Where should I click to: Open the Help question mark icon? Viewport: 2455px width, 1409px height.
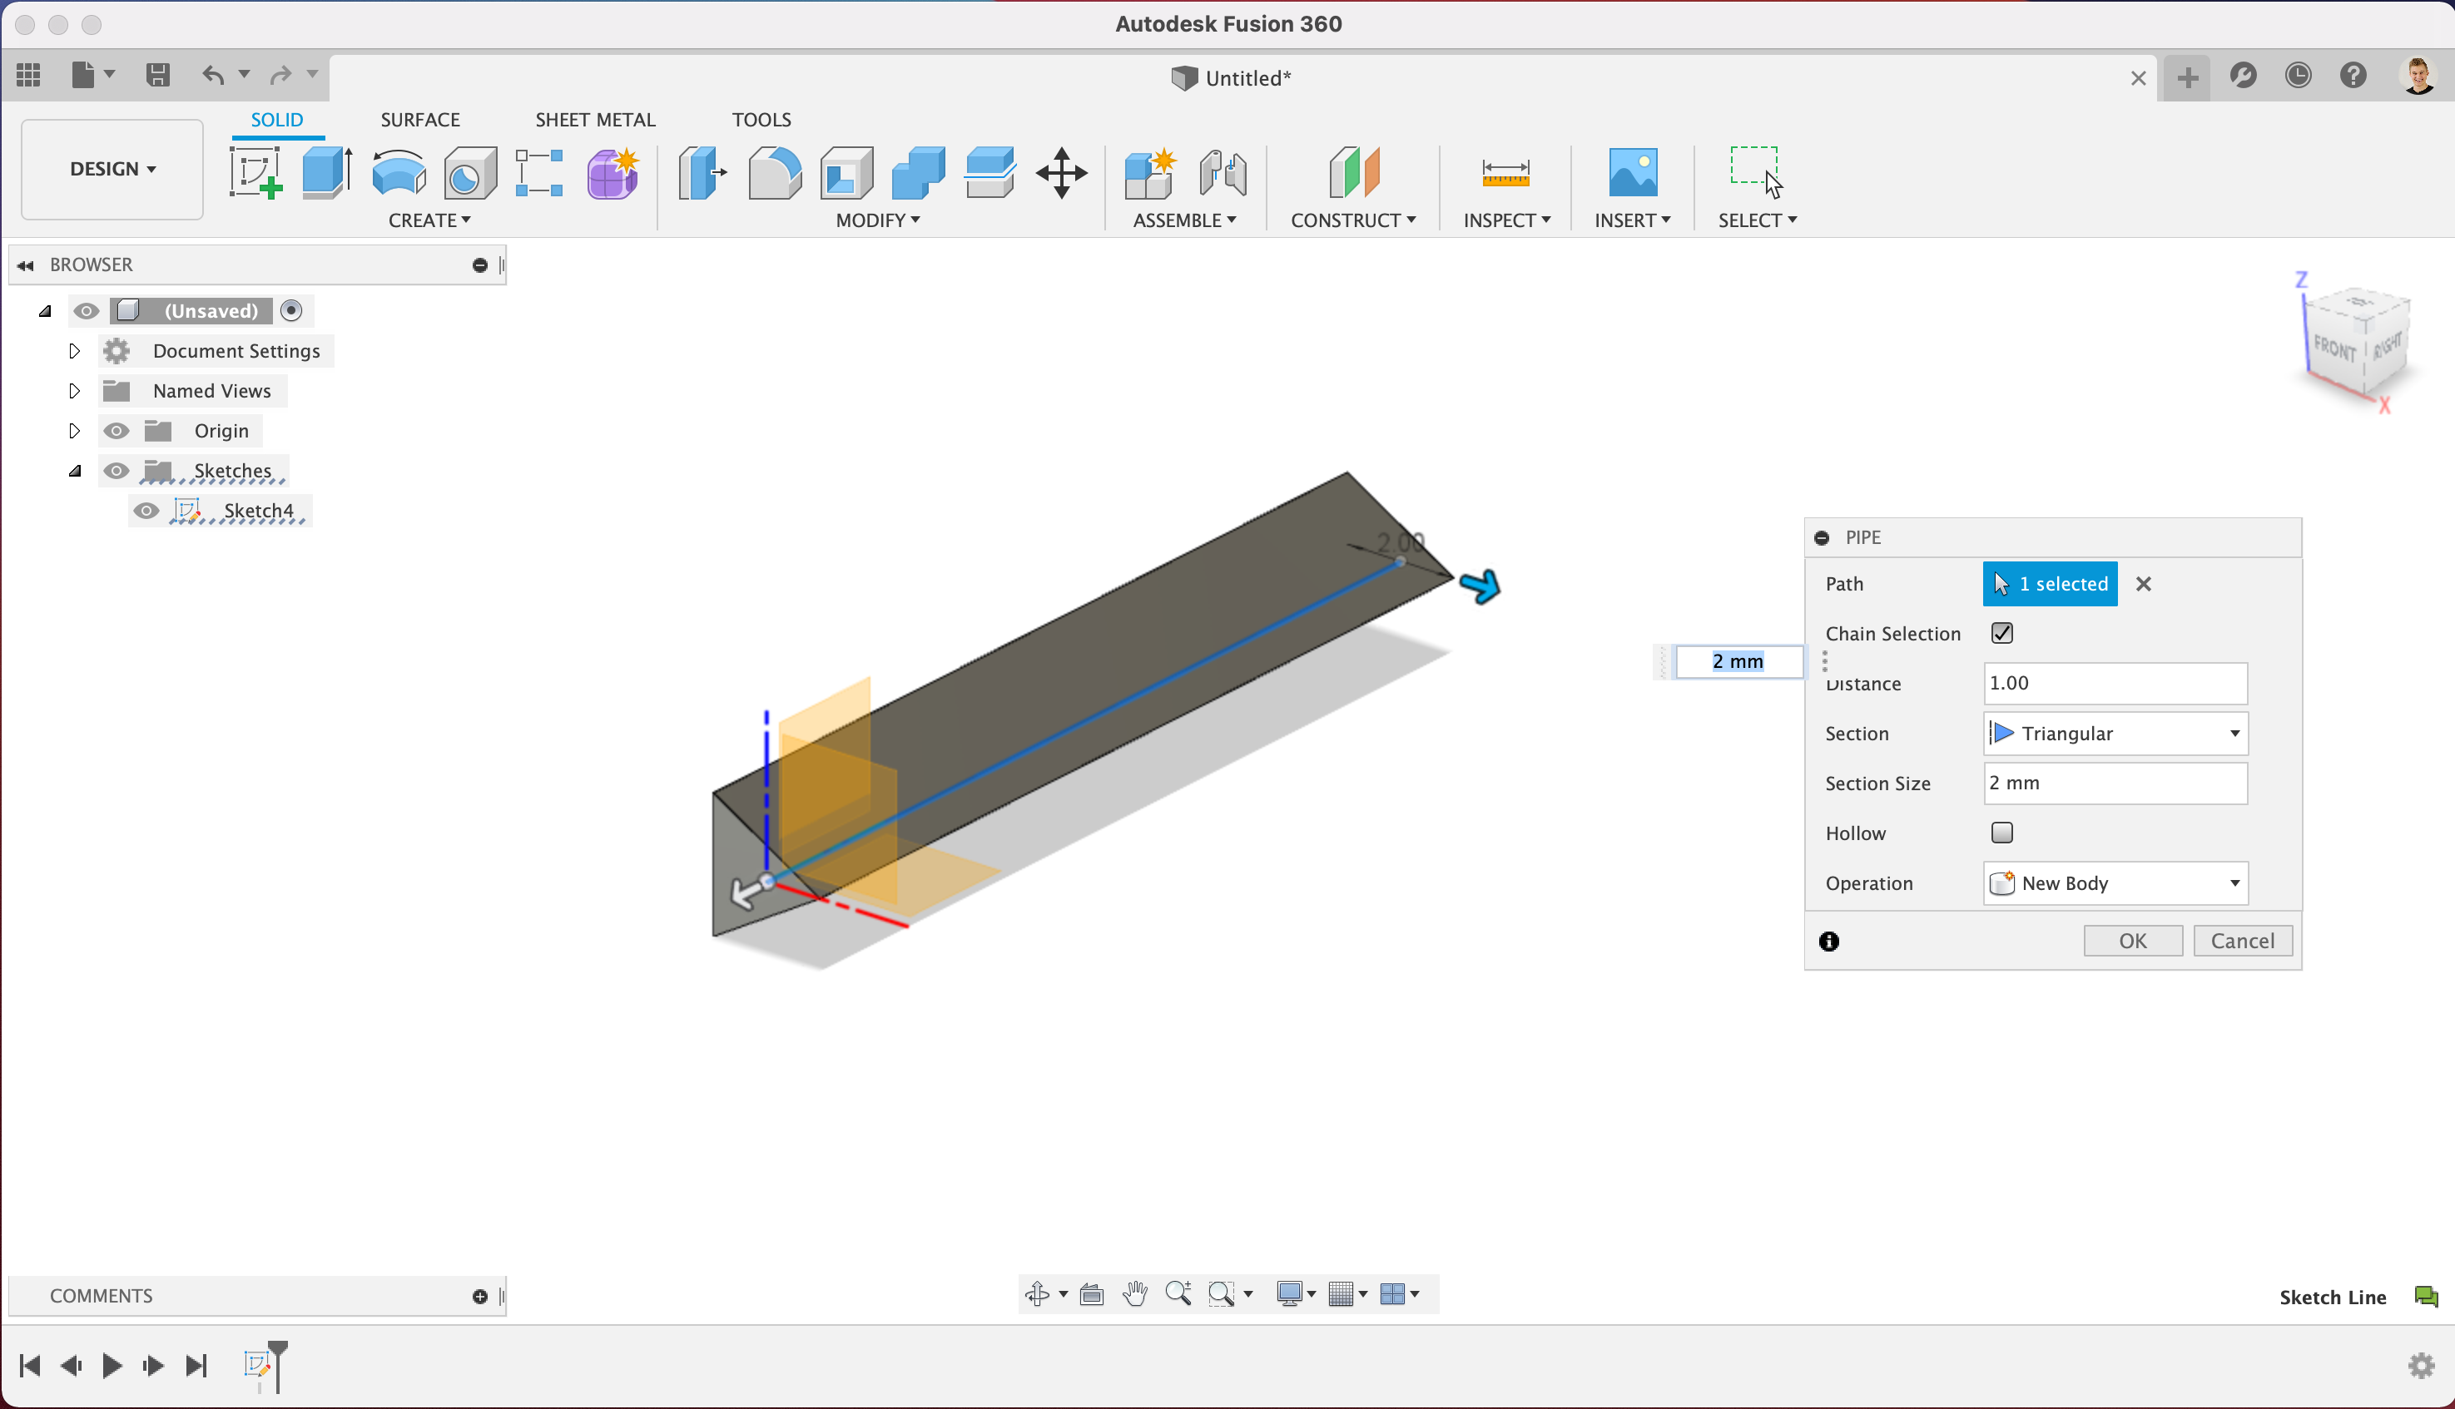[x=2353, y=76]
